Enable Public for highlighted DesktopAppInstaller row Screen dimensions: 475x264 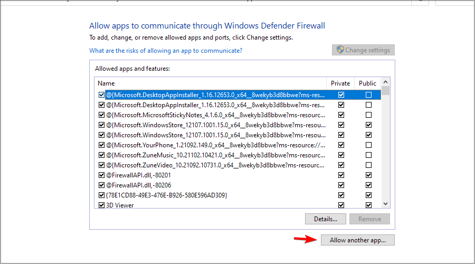click(x=368, y=95)
